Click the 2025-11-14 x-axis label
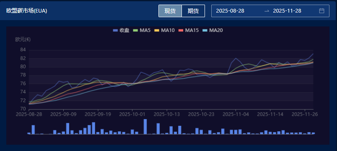This screenshot has height=151, width=337. [270, 114]
